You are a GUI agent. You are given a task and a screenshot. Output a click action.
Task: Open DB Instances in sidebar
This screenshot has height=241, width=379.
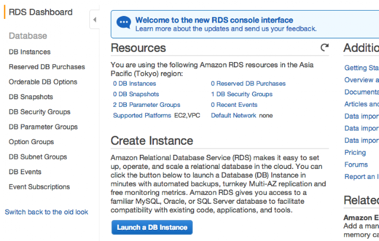30,52
